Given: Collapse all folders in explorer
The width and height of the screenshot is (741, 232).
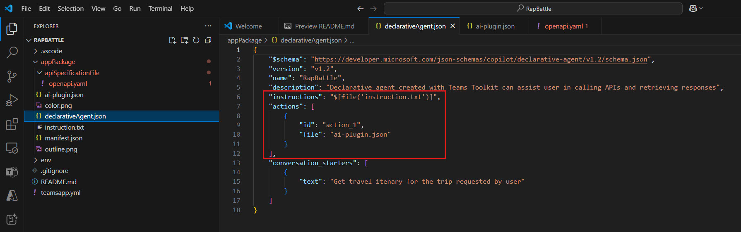Looking at the screenshot, I should 208,40.
